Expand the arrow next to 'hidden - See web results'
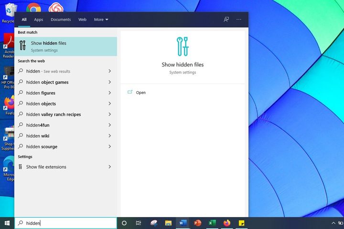 tap(110, 71)
